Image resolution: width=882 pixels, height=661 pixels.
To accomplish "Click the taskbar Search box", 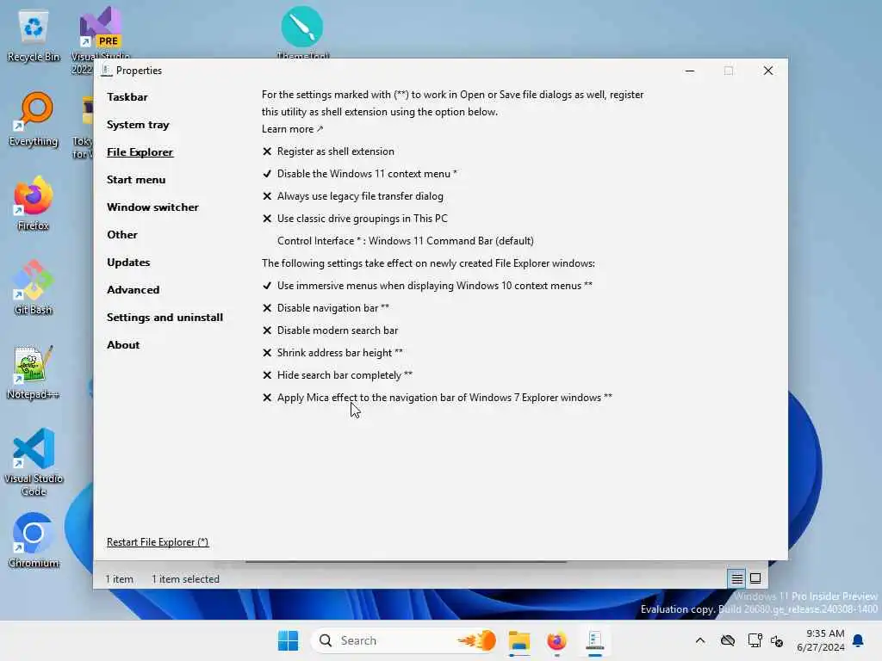I will 405,640.
